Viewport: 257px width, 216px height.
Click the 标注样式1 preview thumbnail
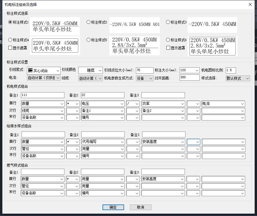[55, 26]
